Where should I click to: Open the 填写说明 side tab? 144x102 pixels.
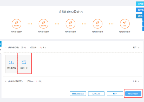[139, 16]
